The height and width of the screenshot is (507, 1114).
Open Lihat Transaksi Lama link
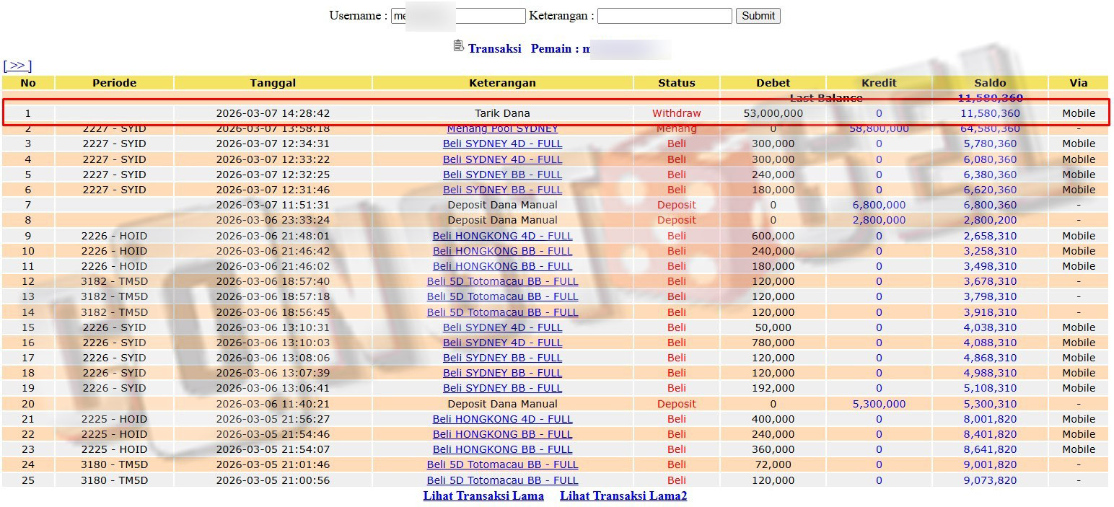[483, 495]
